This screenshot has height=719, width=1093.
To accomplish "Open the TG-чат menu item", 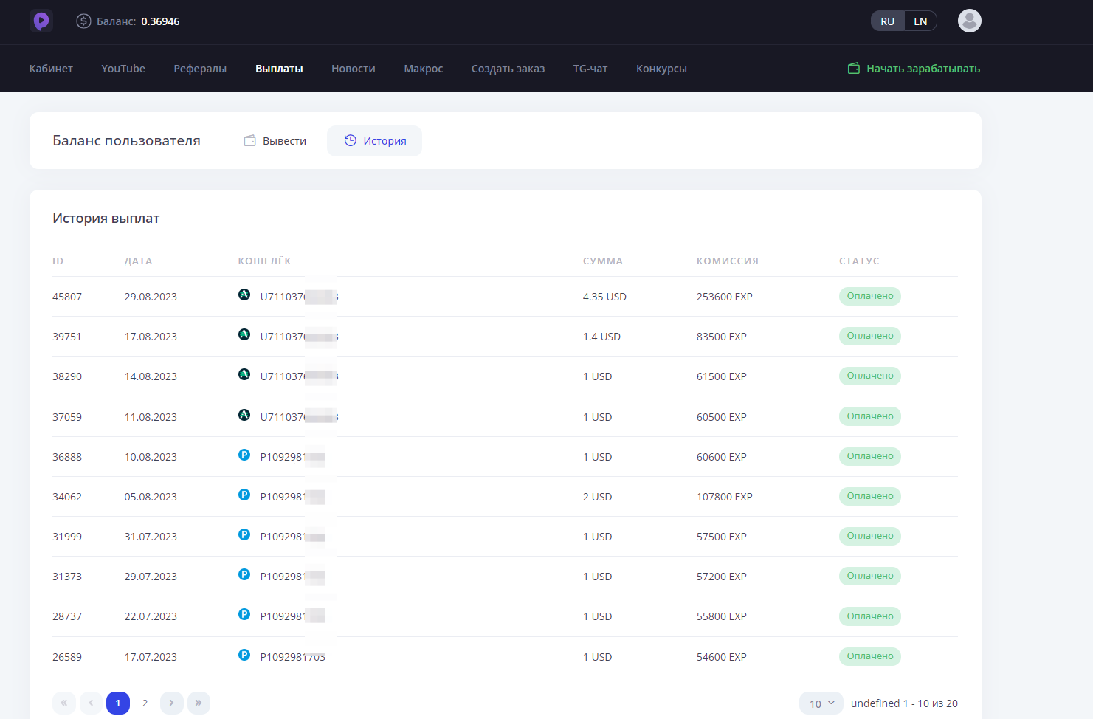I will (590, 69).
